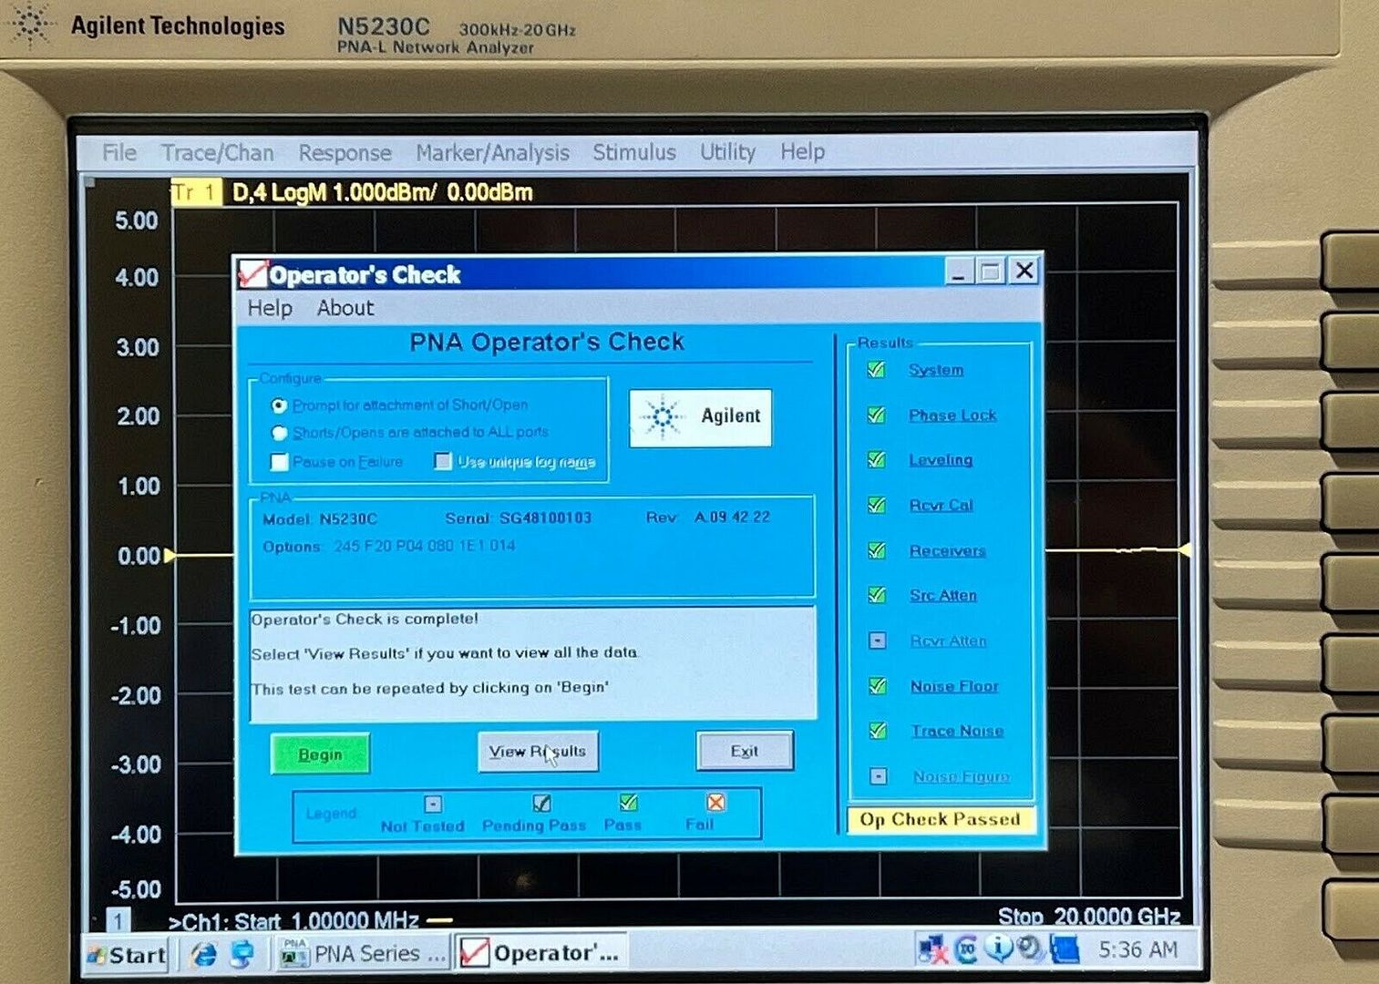Screen dimensions: 1379x984
Task: Open the Noise Floor result link
Action: (954, 686)
